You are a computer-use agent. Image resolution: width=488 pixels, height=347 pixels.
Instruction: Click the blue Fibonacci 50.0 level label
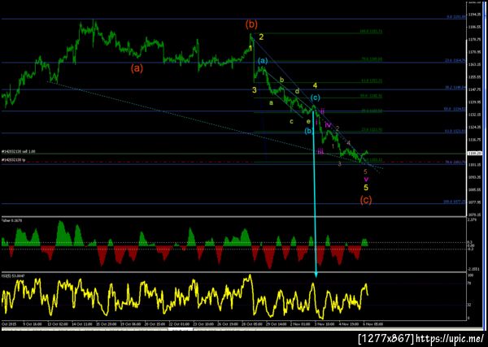(x=455, y=109)
